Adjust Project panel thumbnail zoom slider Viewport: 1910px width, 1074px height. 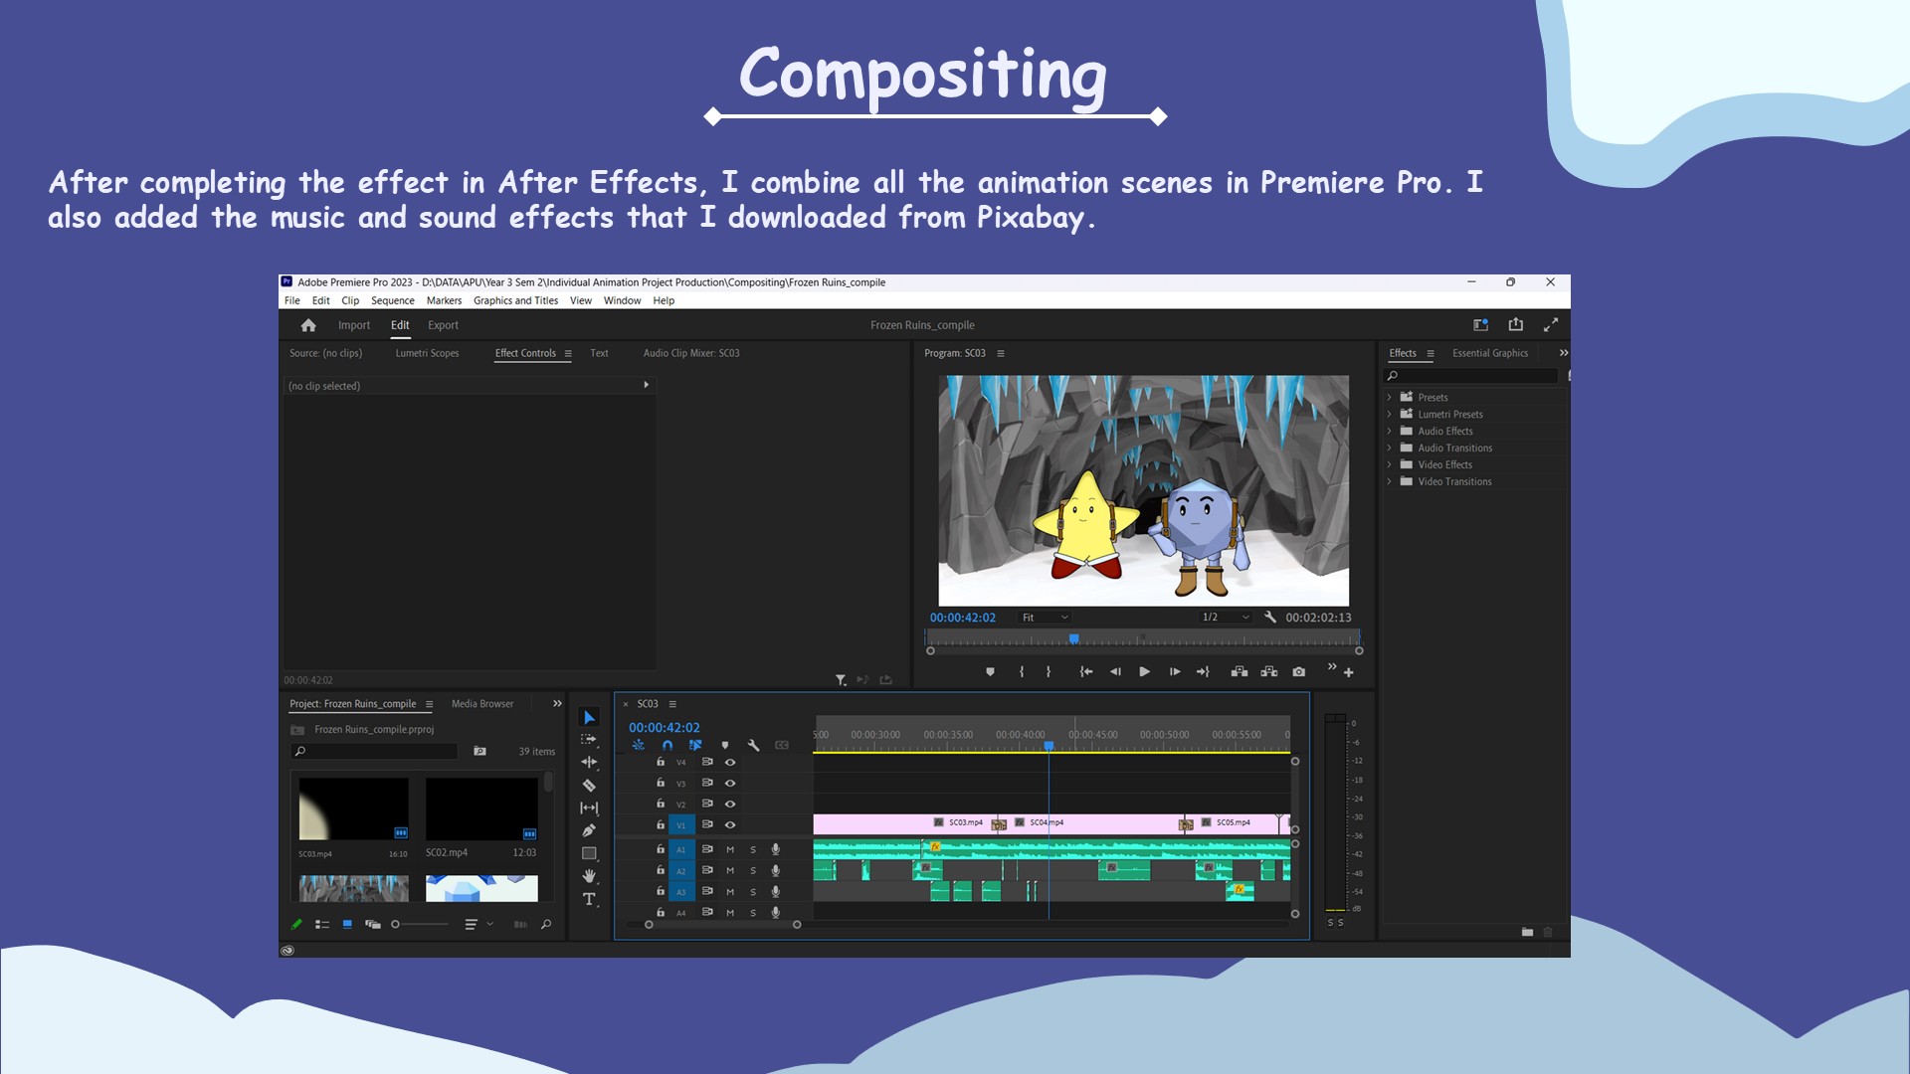(x=420, y=925)
